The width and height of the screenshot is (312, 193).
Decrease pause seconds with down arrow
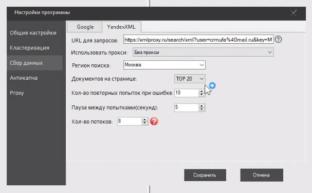(x=202, y=110)
